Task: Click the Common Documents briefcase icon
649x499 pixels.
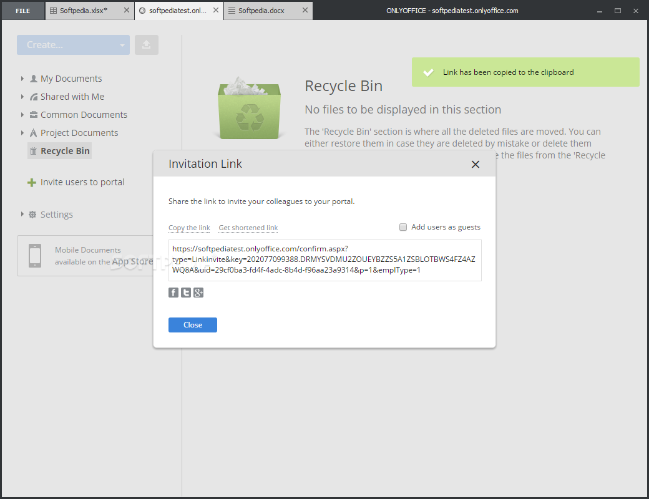Action: 34,115
